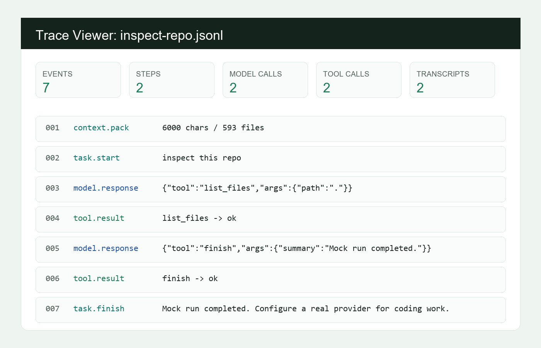Click the list_files model.response JSON payload
This screenshot has height=348, width=541.
point(257,188)
